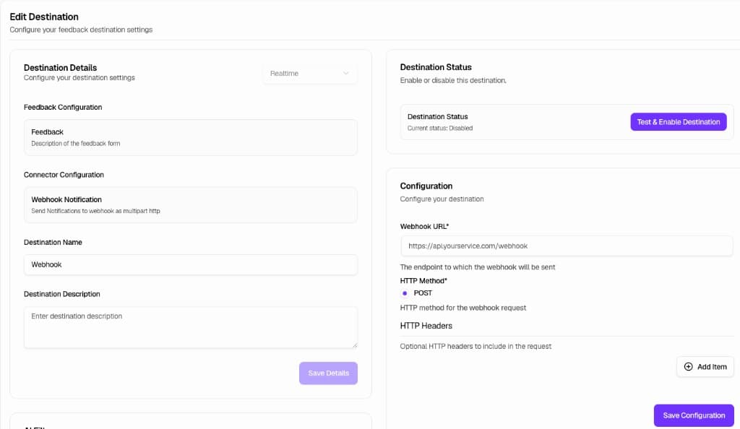Image resolution: width=740 pixels, height=429 pixels.
Task: Select the POST radio button
Action: point(405,293)
